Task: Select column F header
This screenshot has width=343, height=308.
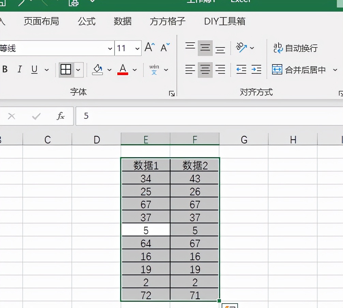Action: 195,139
